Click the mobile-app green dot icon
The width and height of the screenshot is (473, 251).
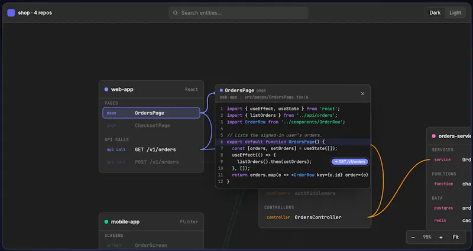(x=106, y=222)
